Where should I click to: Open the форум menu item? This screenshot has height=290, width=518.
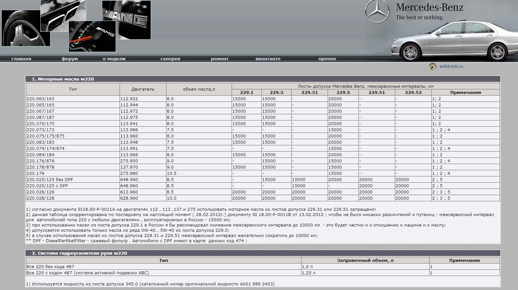(70, 59)
